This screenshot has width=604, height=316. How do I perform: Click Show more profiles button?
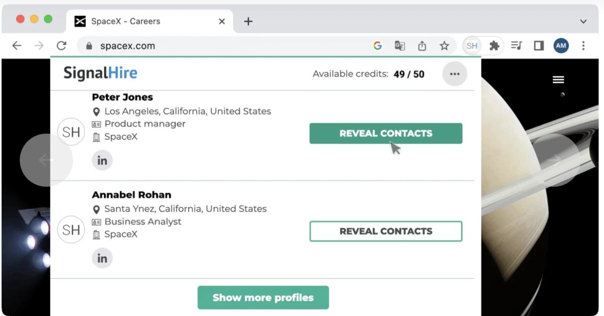(263, 297)
